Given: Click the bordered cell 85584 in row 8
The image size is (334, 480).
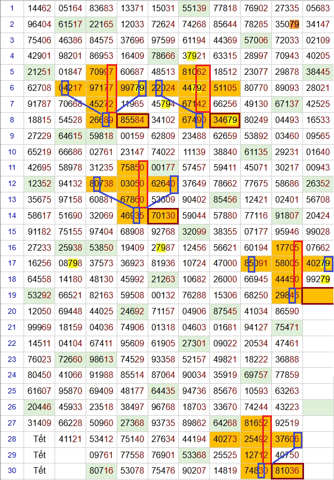Looking at the screenshot, I should 133,120.
